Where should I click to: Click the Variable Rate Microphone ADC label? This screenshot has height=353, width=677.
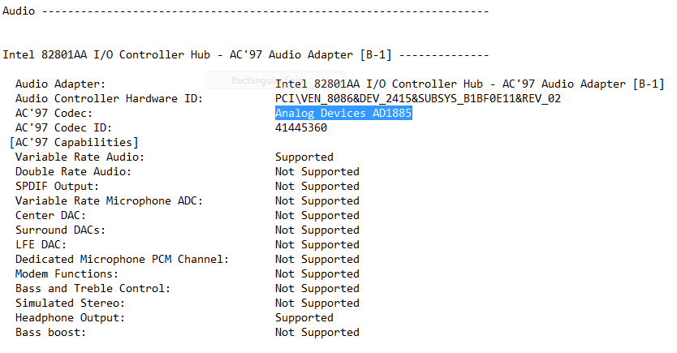click(x=109, y=201)
